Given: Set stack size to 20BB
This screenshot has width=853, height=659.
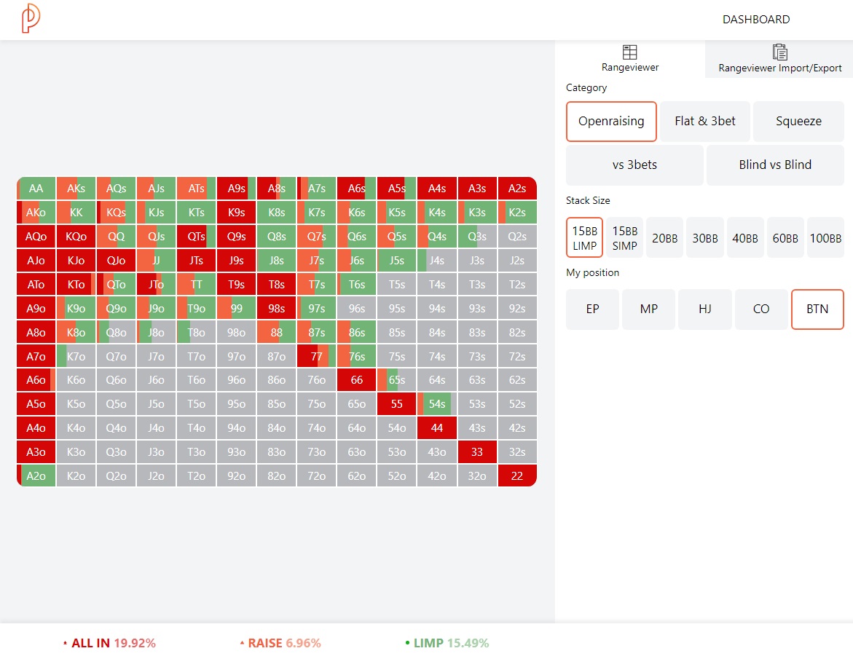Looking at the screenshot, I should pyautogui.click(x=664, y=237).
